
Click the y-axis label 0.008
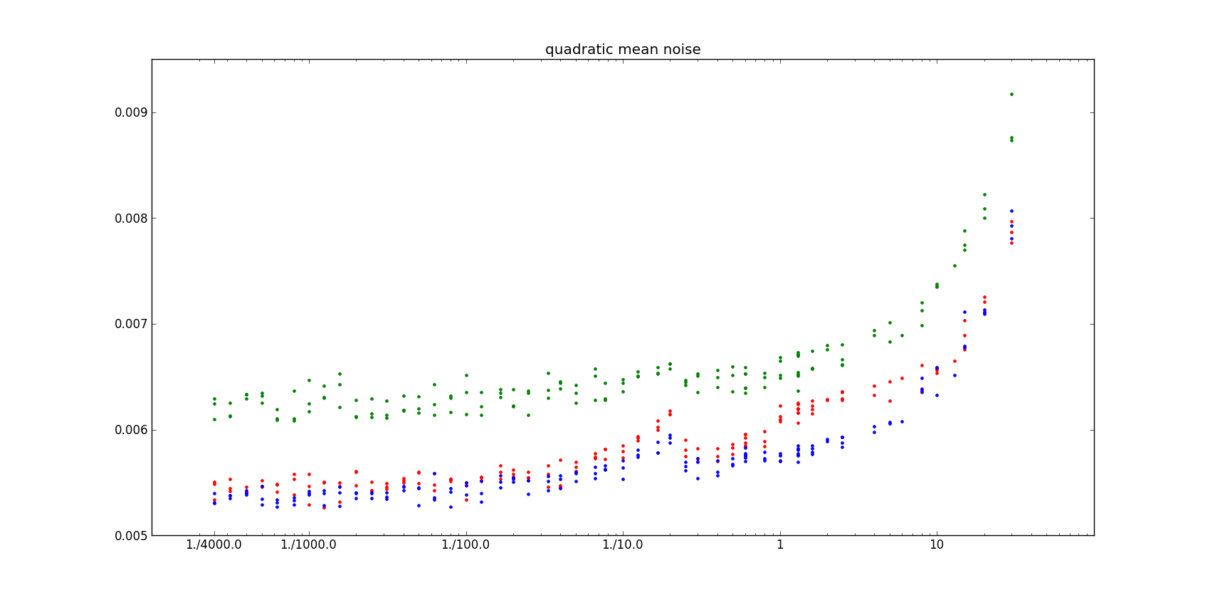click(x=132, y=218)
